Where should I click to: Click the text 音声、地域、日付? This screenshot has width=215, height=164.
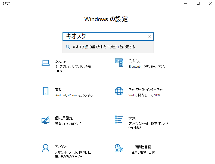coord(143,152)
